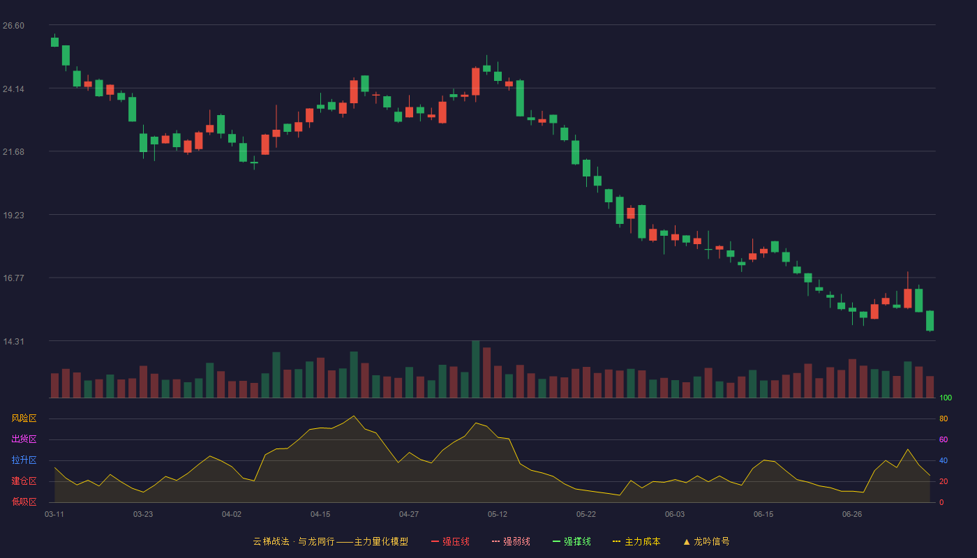The width and height of the screenshot is (977, 558).
Task: Click the tallest volume bar near 05-12
Action: tap(476, 369)
